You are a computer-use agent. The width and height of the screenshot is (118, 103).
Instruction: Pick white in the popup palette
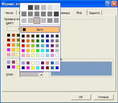tap(57, 55)
